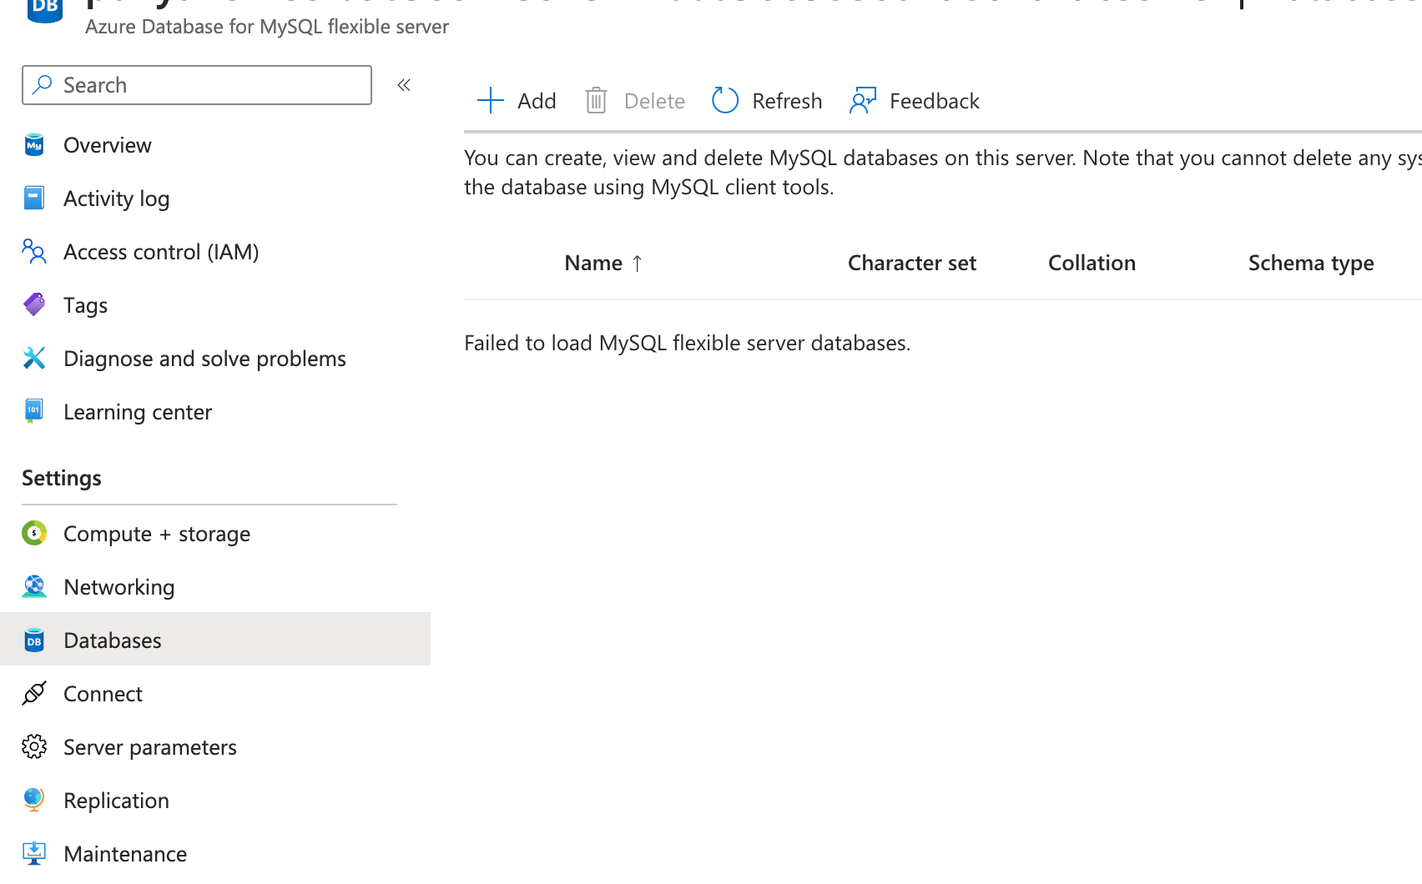This screenshot has width=1422, height=884.
Task: Click the Connect plug icon
Action: click(34, 694)
